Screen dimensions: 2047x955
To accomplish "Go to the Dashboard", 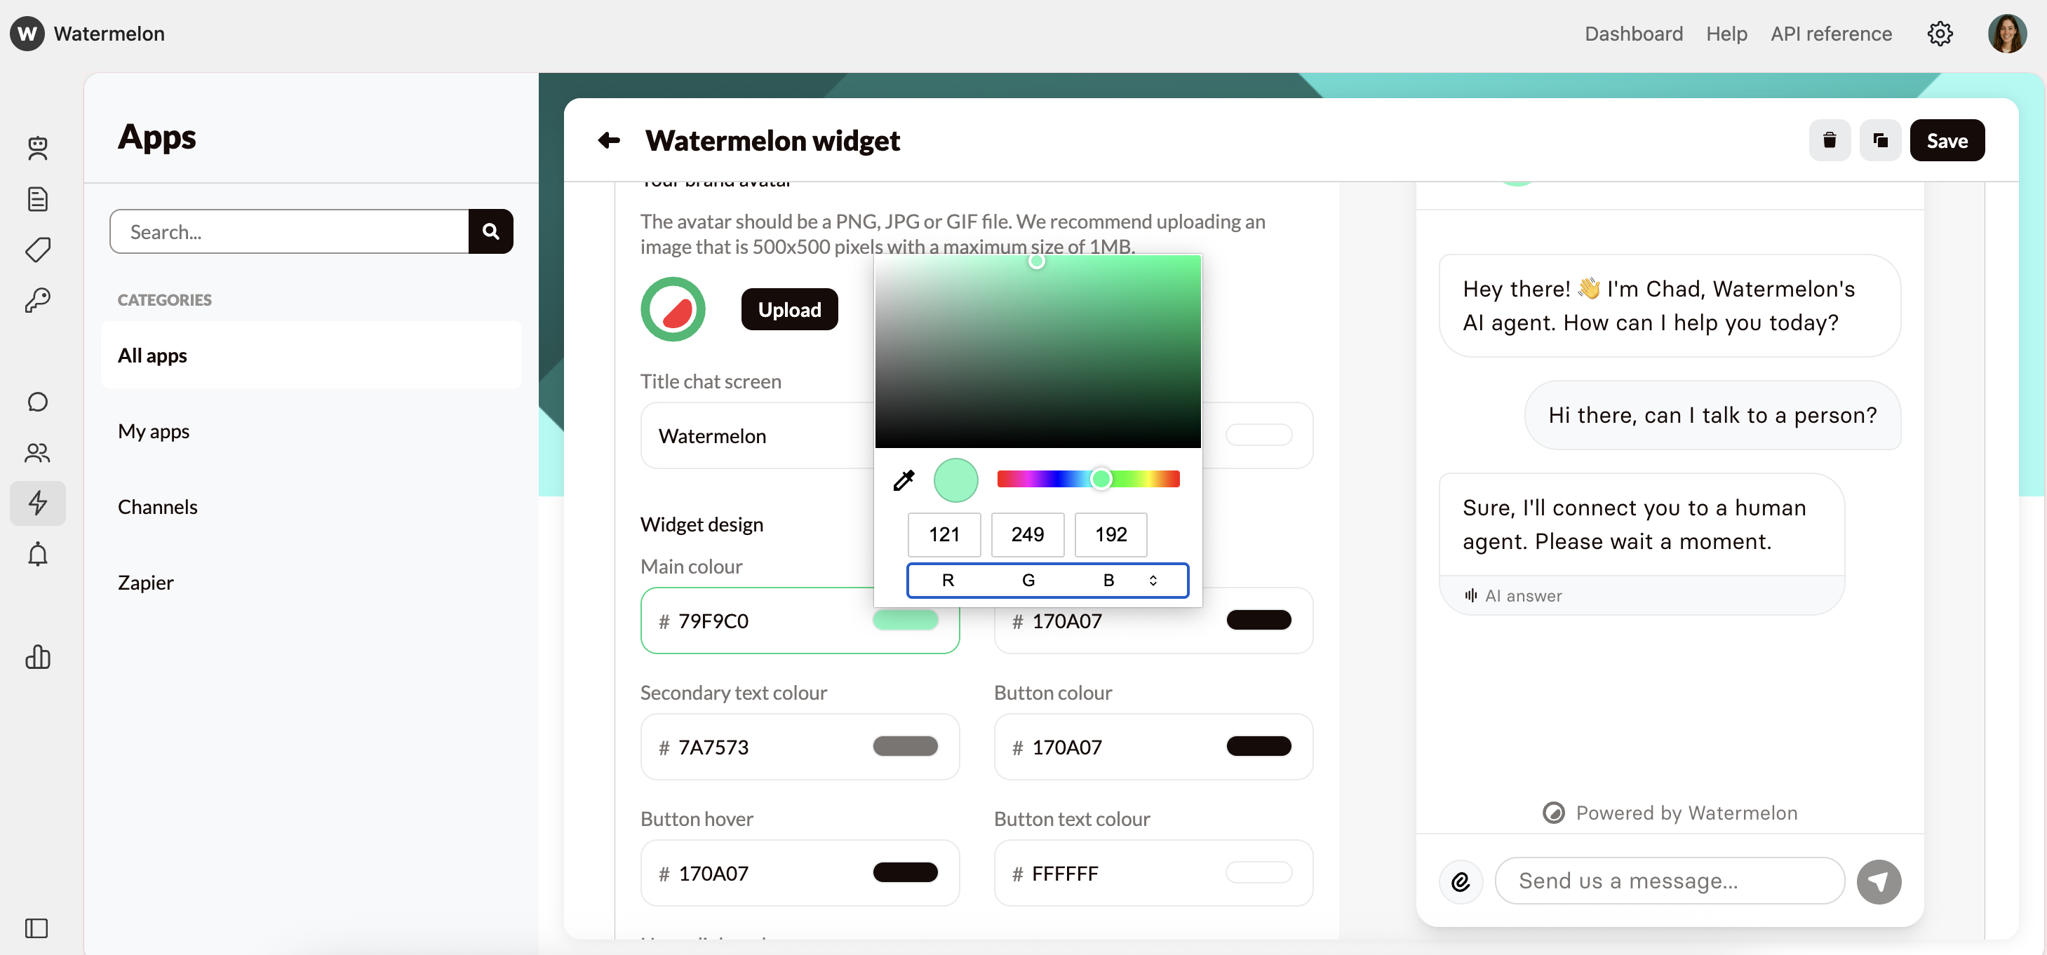I will [x=1634, y=34].
